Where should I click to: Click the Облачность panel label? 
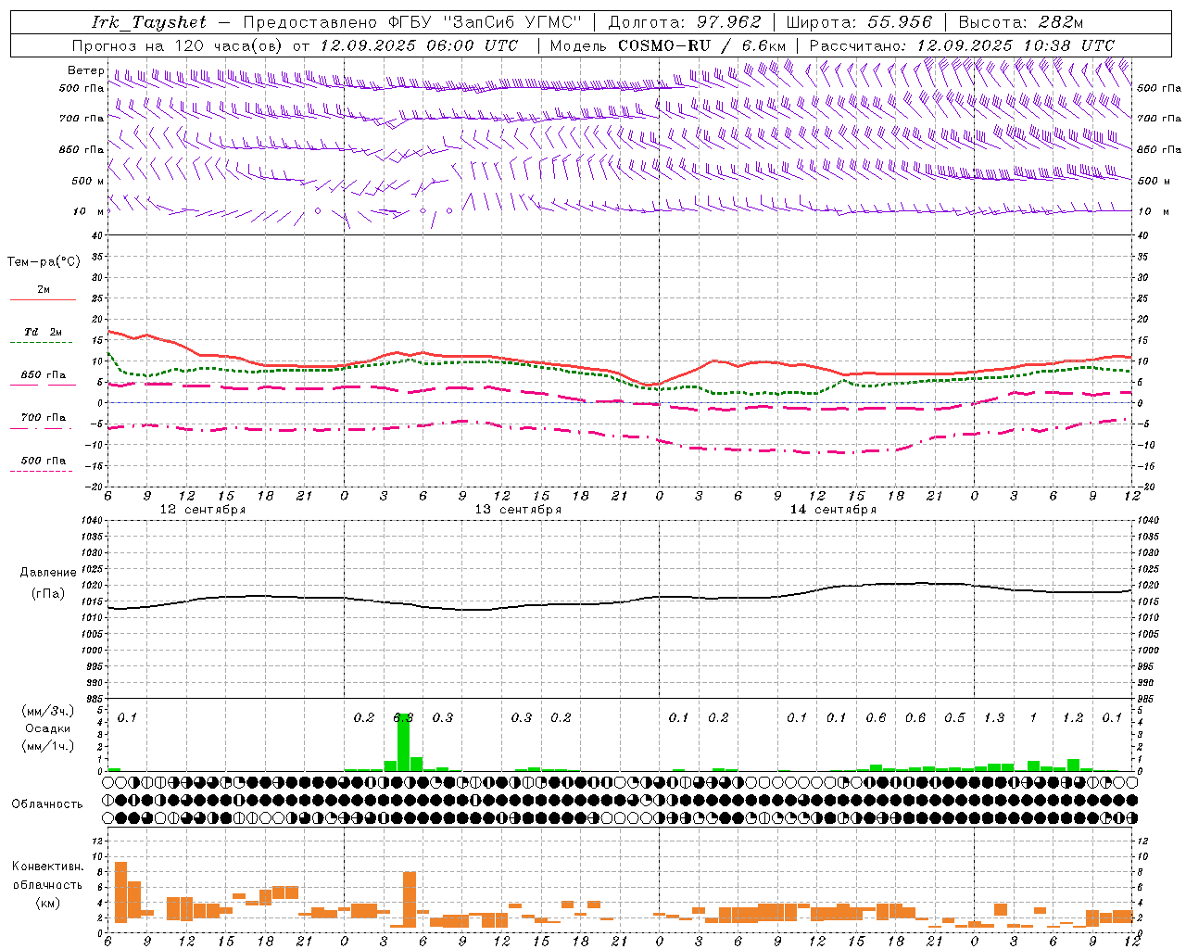click(x=47, y=804)
